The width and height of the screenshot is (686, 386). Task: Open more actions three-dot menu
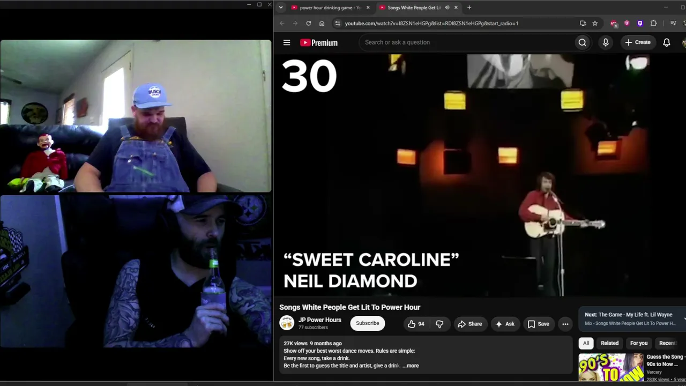(x=565, y=324)
